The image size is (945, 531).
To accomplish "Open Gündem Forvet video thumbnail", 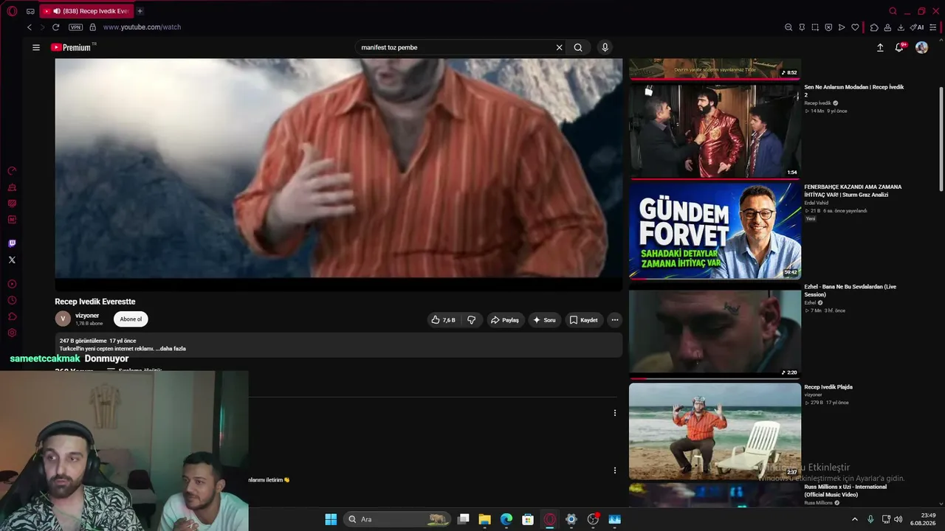I will (715, 230).
